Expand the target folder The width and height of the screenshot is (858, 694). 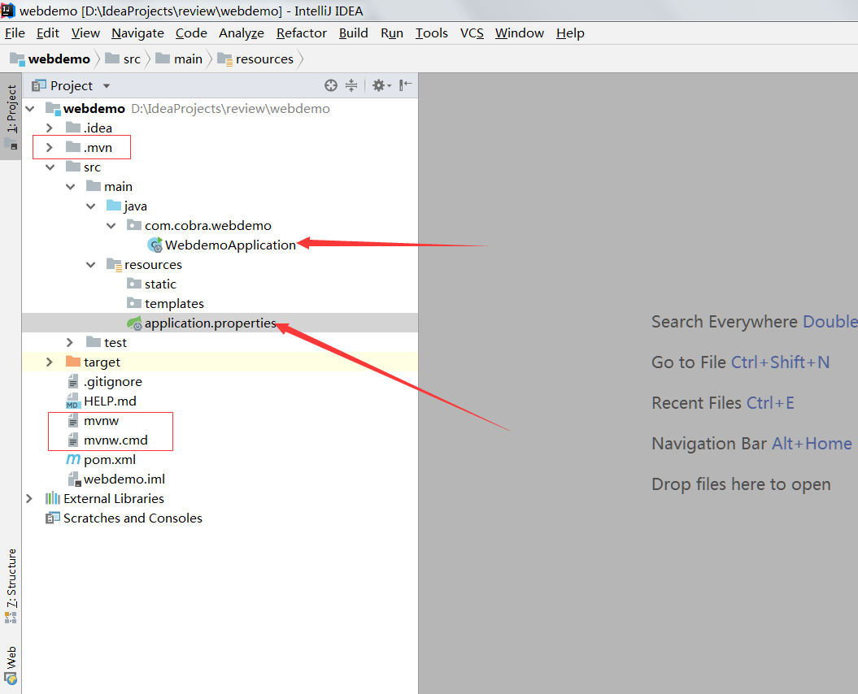[50, 362]
